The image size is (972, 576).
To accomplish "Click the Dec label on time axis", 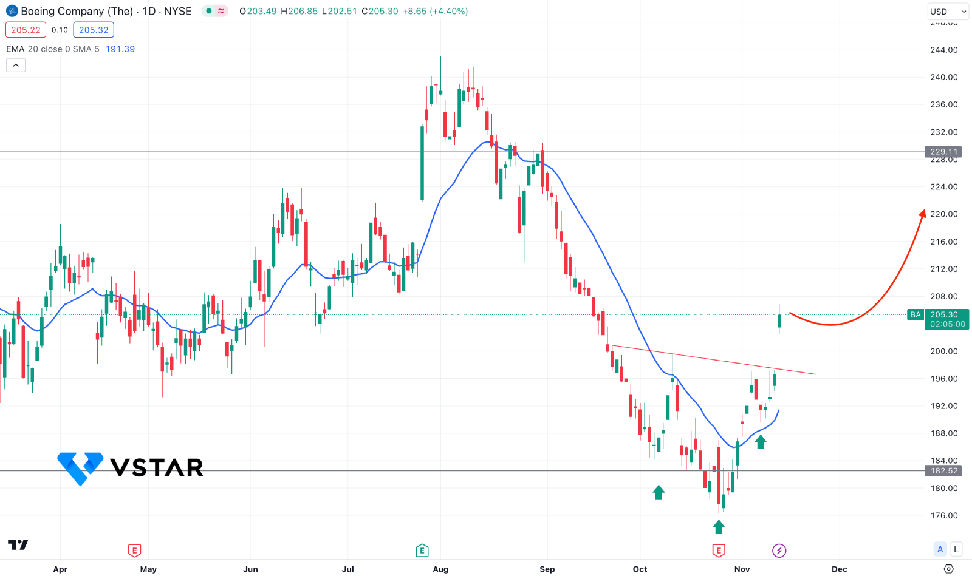I will pos(840,569).
